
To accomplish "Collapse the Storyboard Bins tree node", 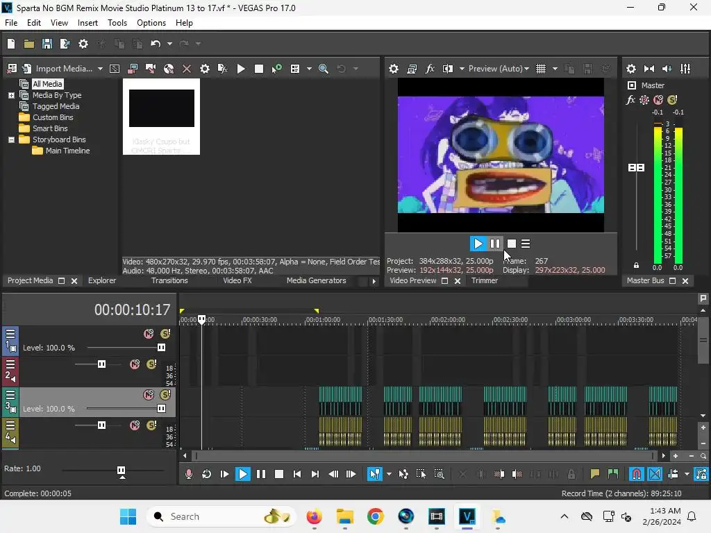I will [11, 139].
